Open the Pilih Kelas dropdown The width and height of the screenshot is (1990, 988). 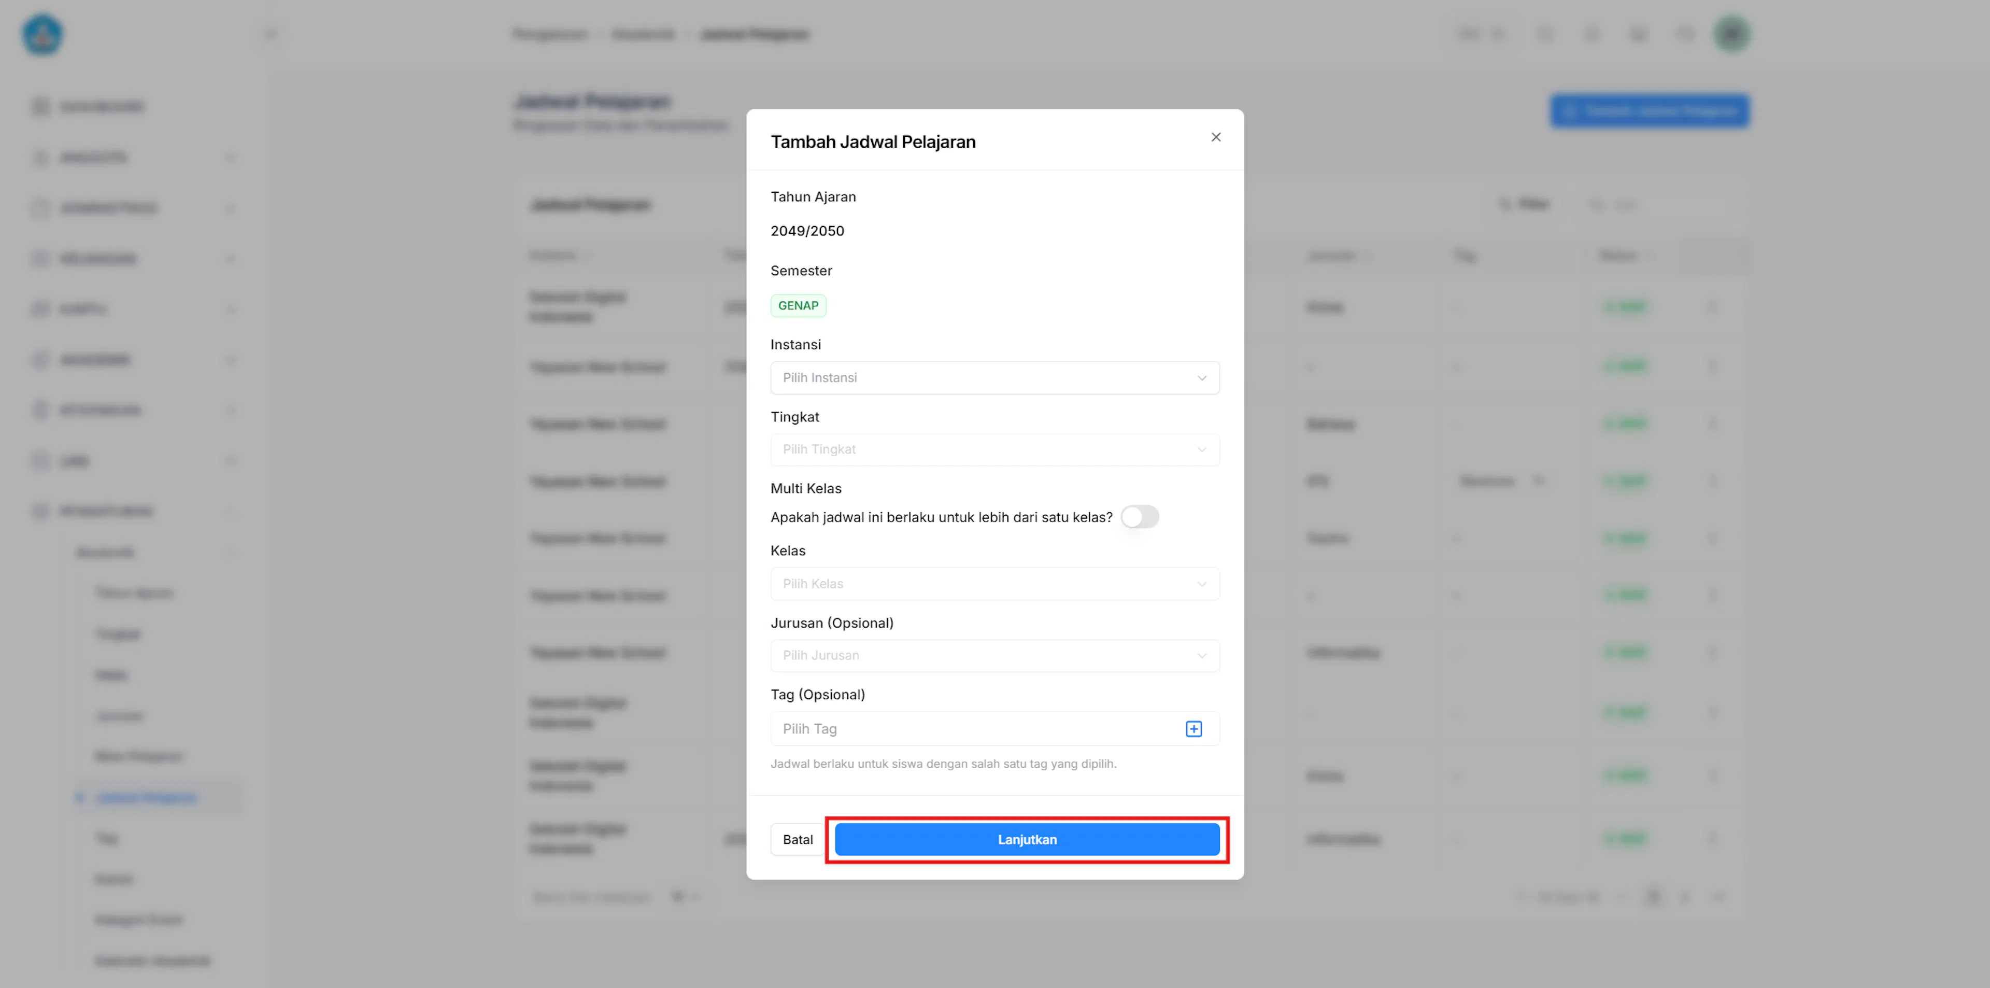[994, 584]
